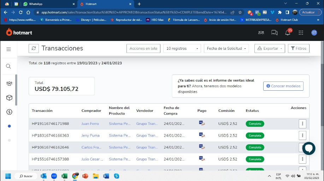Viewport: 324px width, 181px height.
Task: Reload the browser page
Action: [20, 12]
